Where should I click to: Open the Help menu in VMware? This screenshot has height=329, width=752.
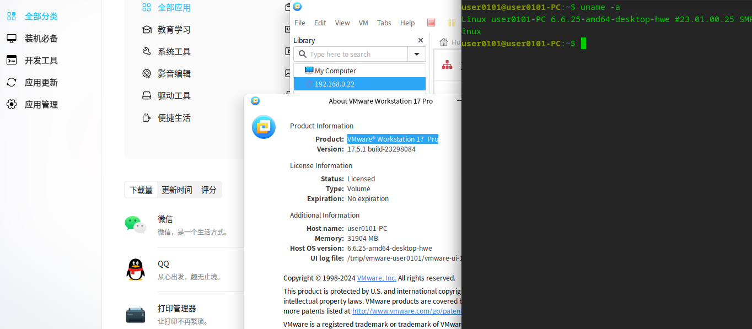point(407,23)
